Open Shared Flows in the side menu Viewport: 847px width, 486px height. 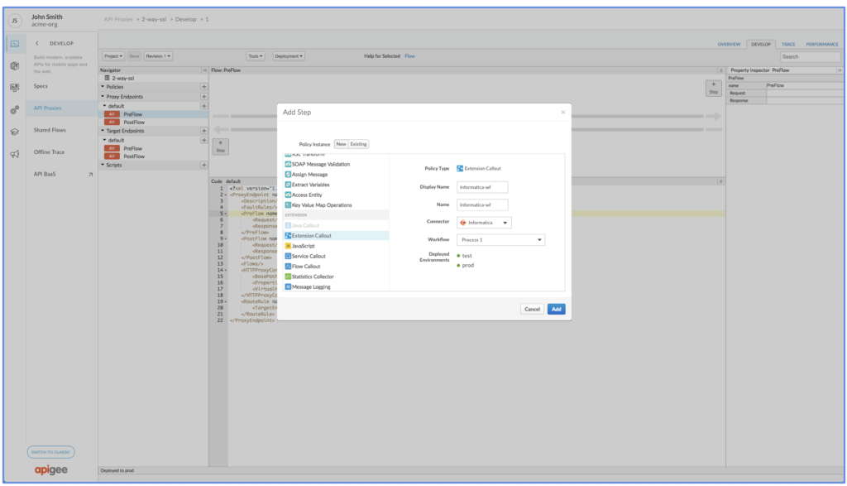(50, 130)
